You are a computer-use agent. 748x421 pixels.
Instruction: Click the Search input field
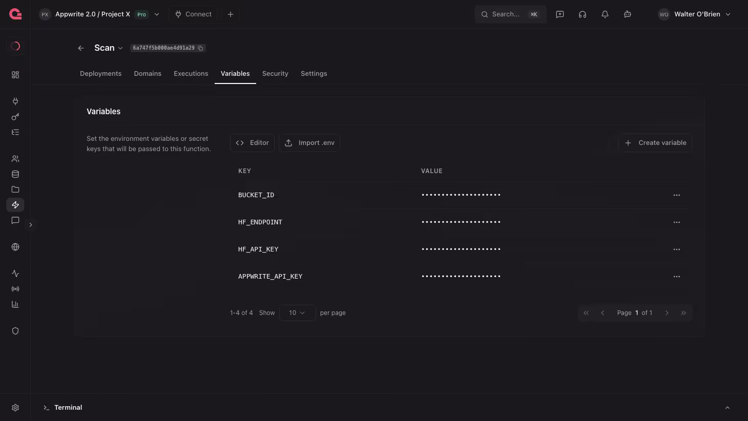[x=510, y=14]
